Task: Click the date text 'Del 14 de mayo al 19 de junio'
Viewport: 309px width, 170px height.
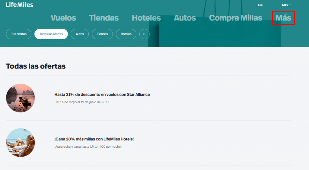Action: [x=78, y=102]
